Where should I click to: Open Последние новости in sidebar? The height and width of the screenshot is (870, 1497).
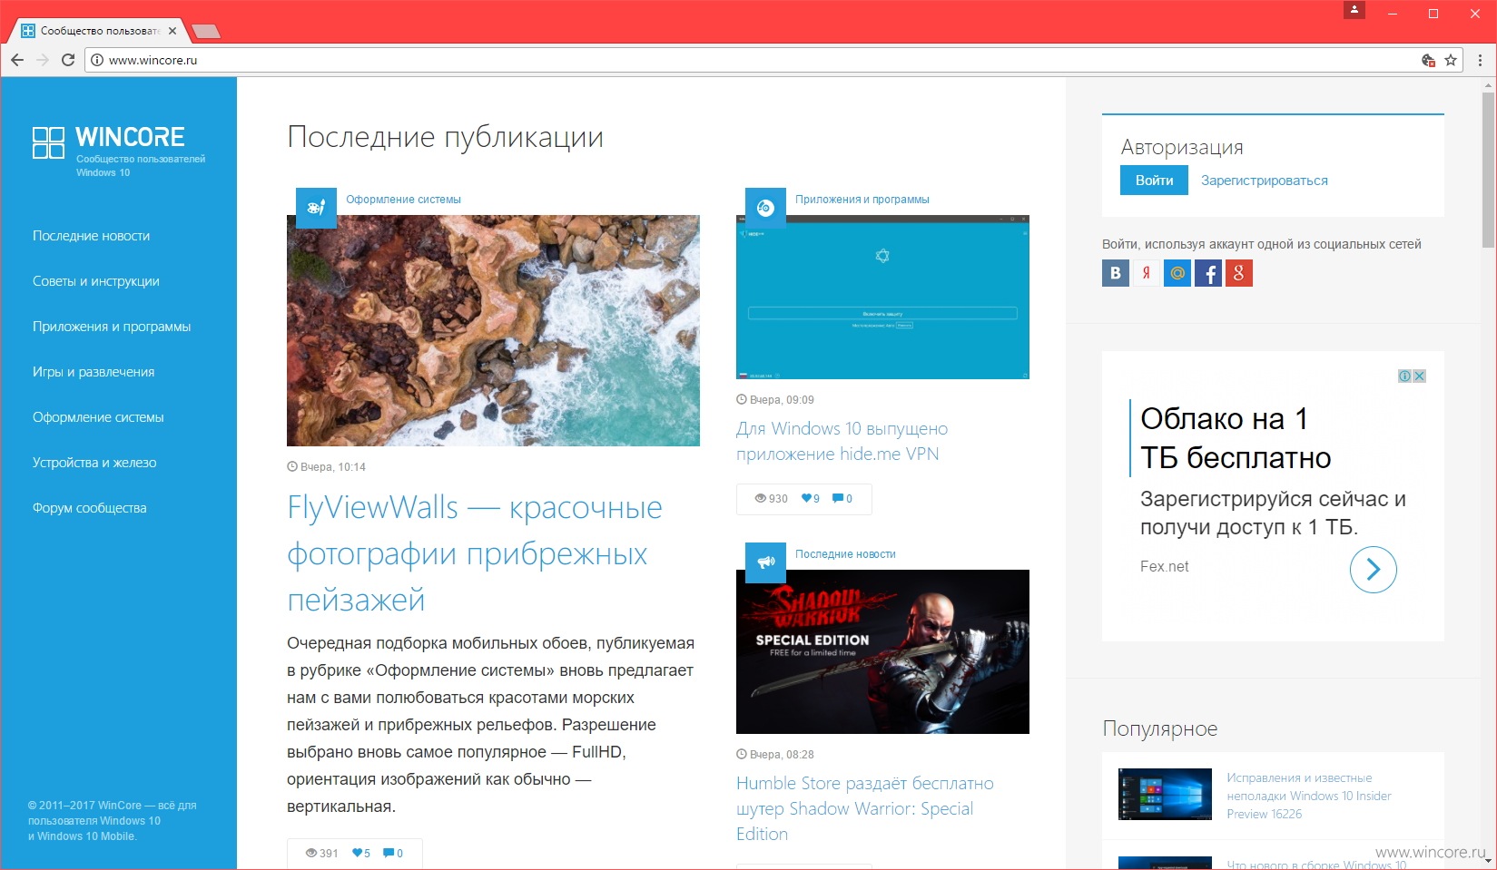point(92,236)
